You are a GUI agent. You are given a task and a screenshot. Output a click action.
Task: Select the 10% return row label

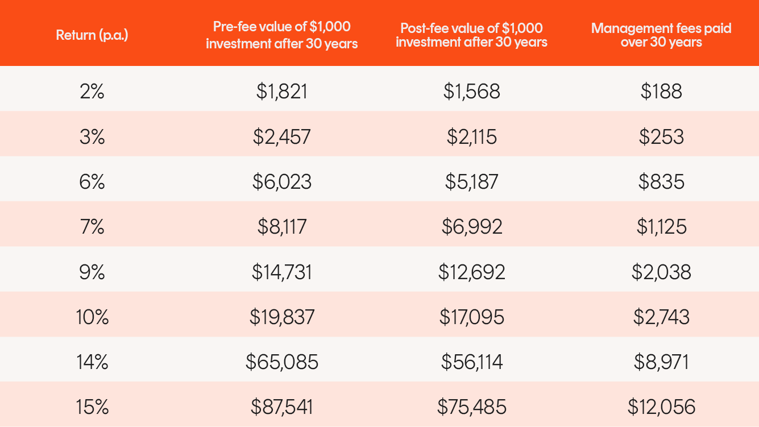pos(92,317)
